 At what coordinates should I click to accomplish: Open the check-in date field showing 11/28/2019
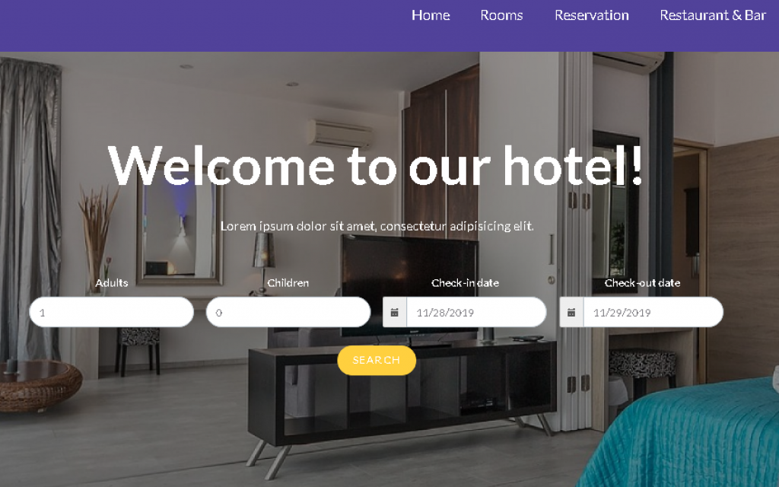tap(476, 313)
